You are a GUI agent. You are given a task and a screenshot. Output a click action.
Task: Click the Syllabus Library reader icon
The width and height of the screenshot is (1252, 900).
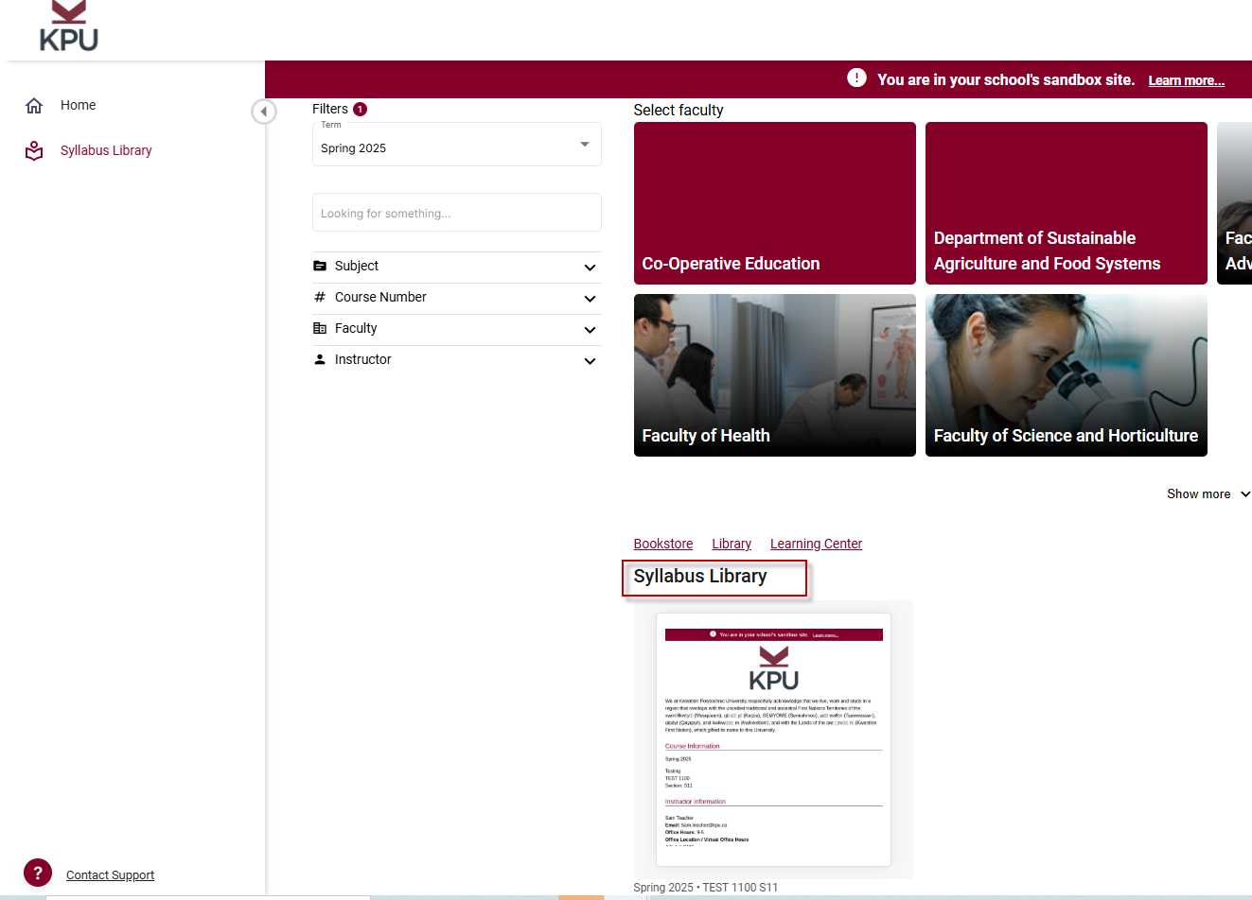pyautogui.click(x=34, y=150)
